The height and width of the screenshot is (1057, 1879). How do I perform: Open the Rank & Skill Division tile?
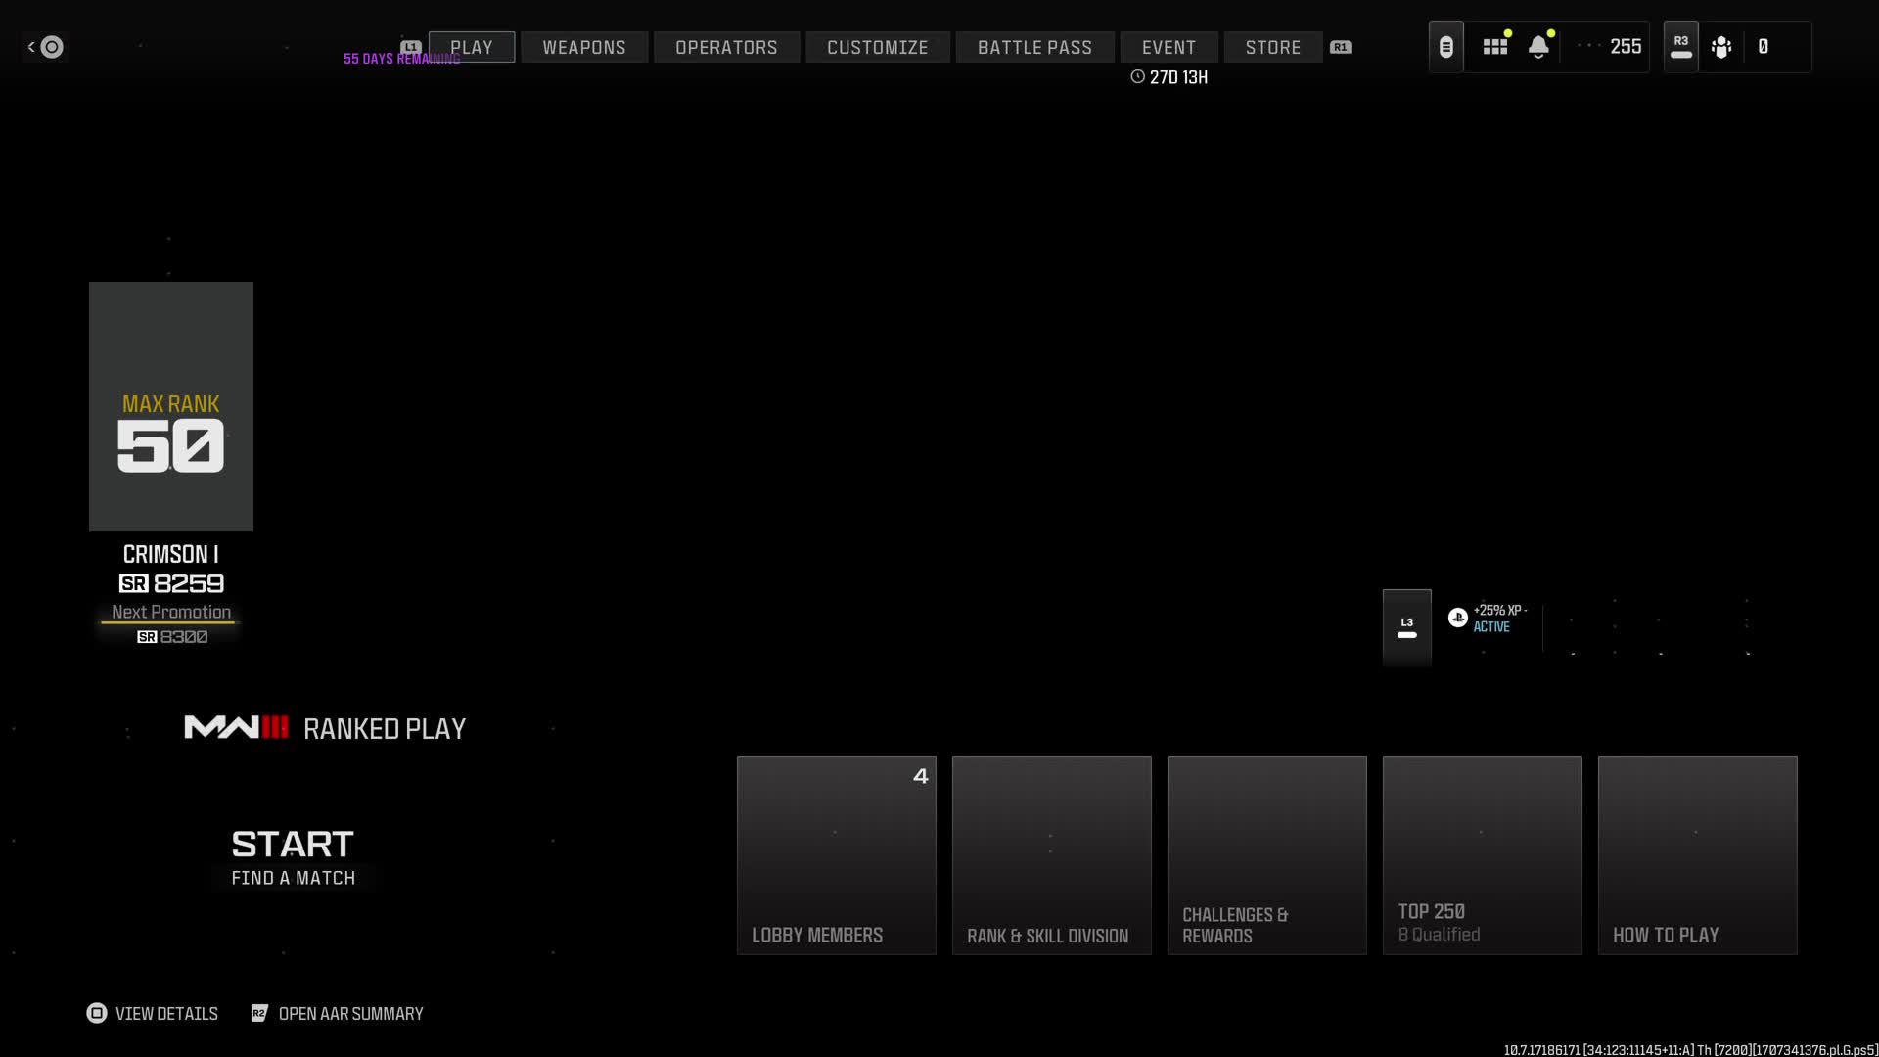pos(1052,854)
